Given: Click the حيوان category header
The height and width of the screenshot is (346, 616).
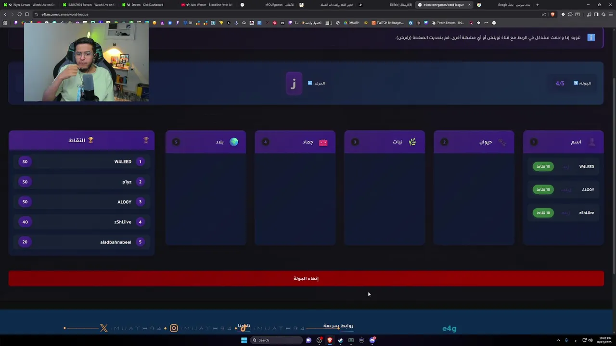Looking at the screenshot, I should click(x=474, y=142).
